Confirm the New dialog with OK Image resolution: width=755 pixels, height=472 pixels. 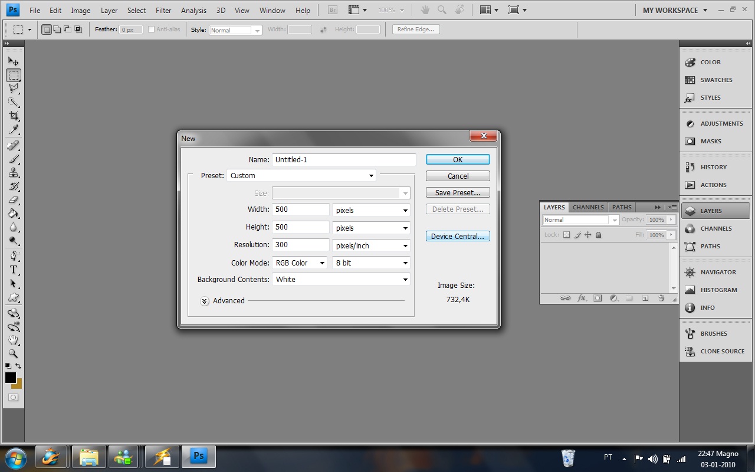[x=458, y=159]
